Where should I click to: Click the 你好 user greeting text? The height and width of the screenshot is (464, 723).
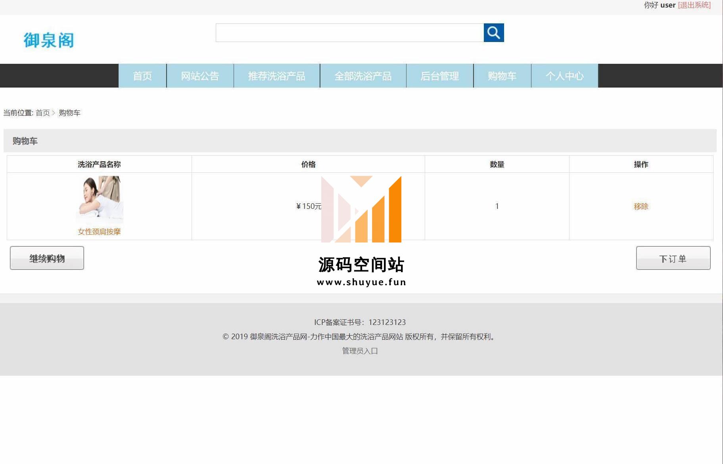pos(660,5)
